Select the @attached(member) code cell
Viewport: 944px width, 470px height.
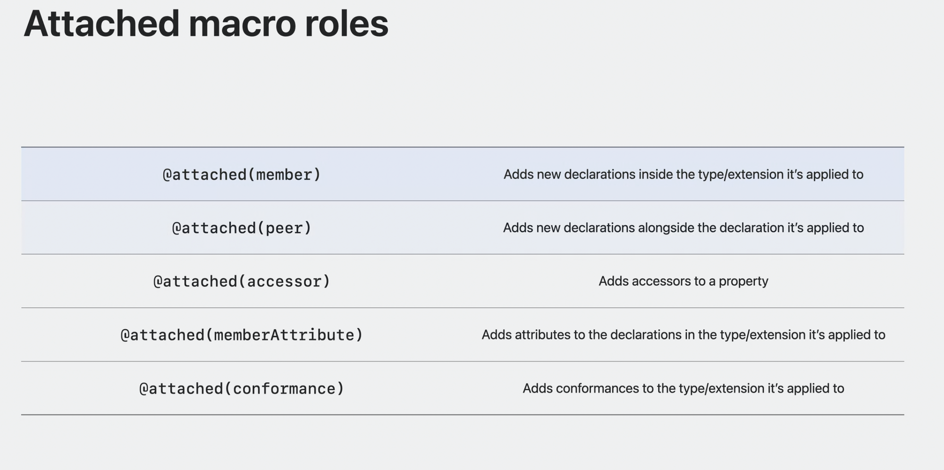(242, 175)
